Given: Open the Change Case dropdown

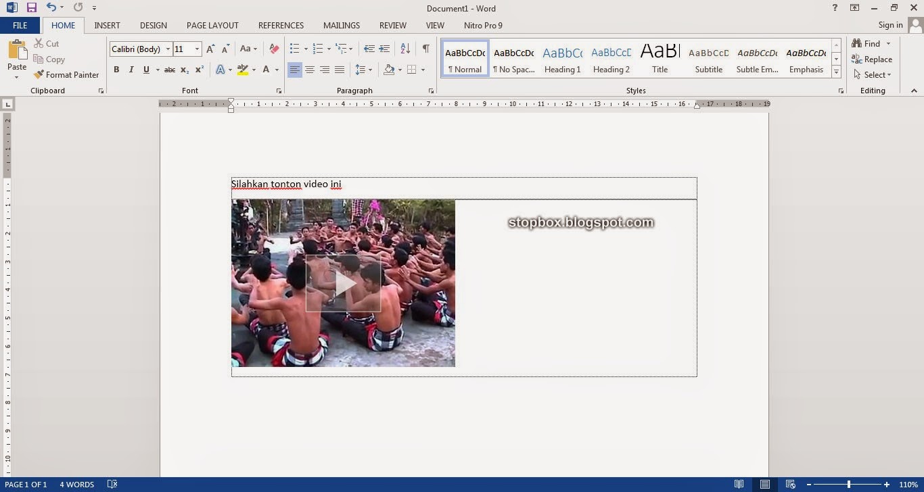Looking at the screenshot, I should click(248, 49).
